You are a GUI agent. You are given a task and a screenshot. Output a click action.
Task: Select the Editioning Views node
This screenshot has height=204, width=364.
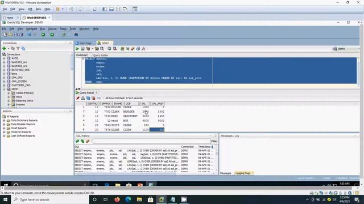(24, 101)
